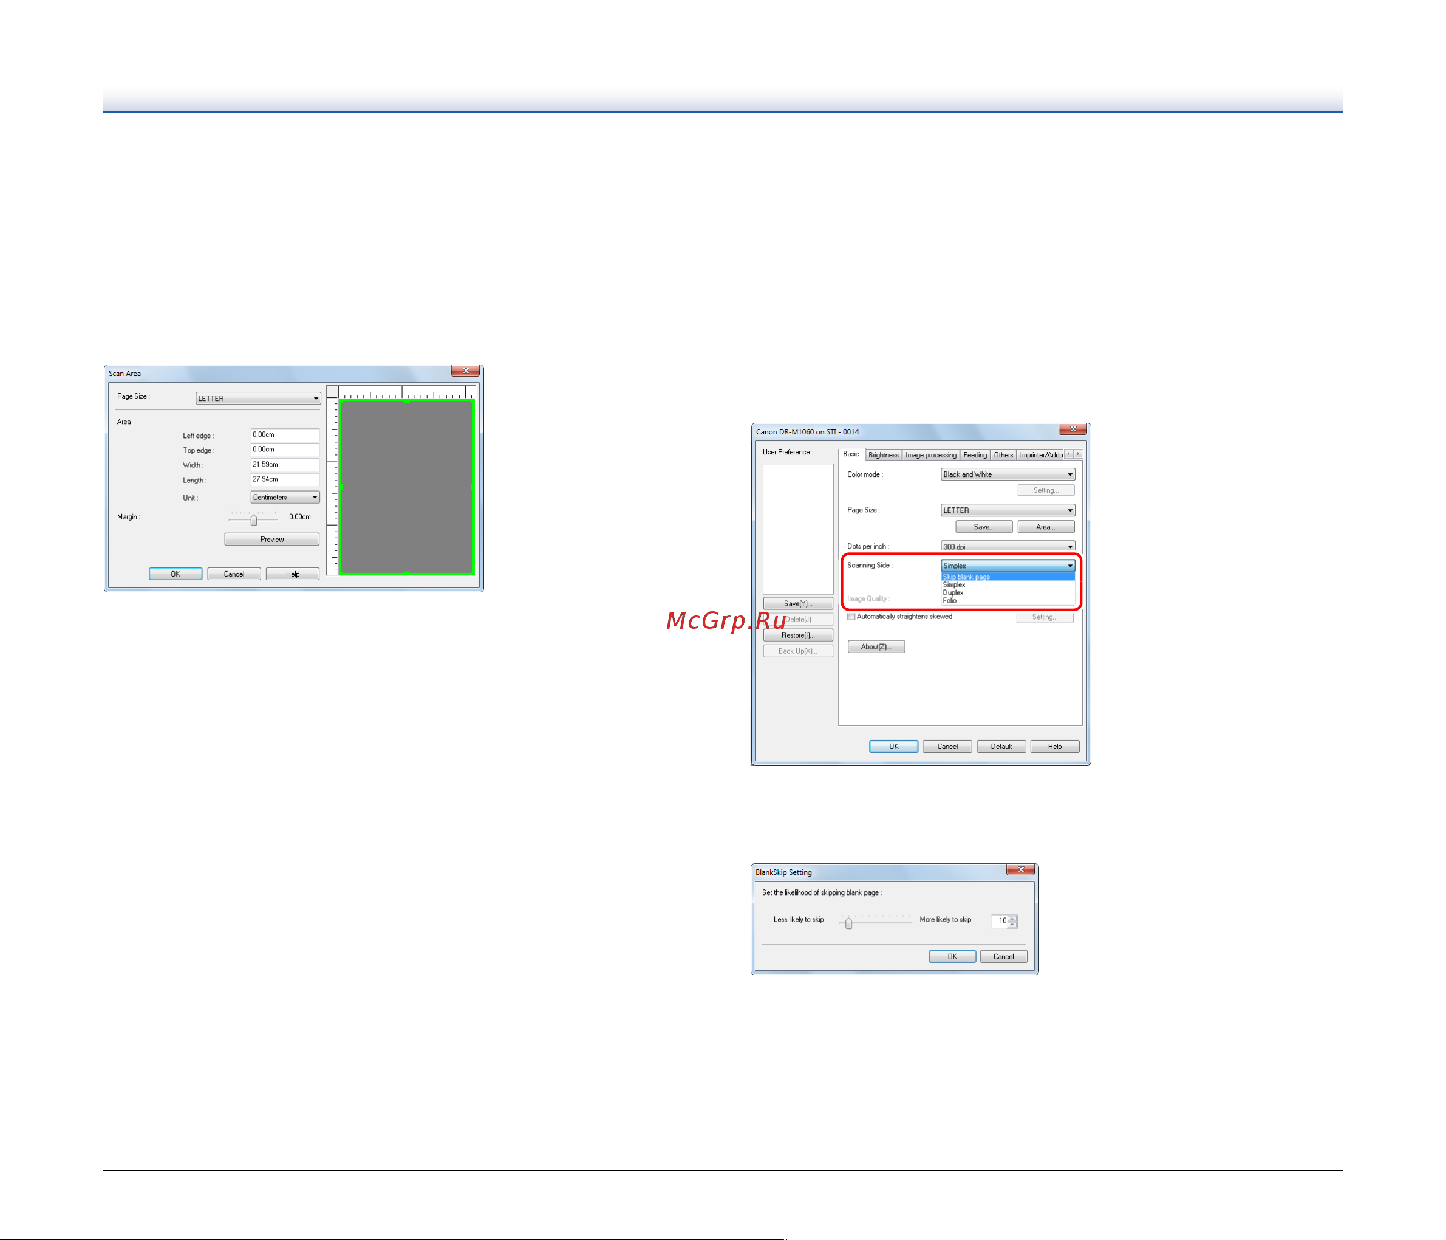
Task: Open Help in Scan Area dialog
Action: coord(292,574)
